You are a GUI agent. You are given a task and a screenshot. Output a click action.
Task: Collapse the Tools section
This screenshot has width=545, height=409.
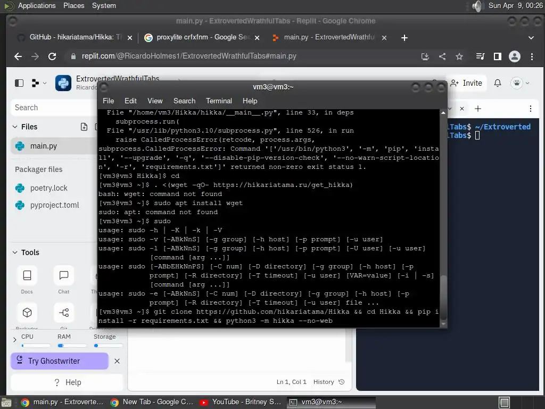[x=15, y=252]
